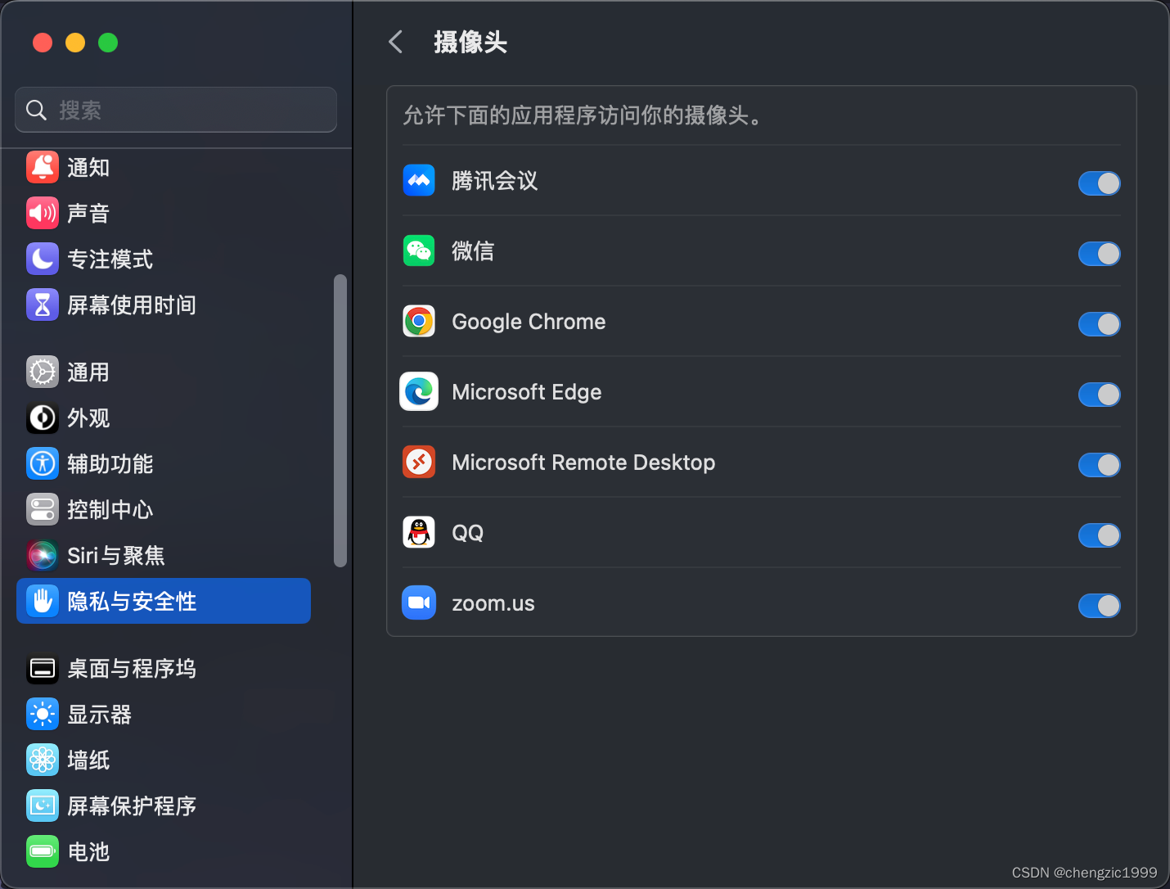Select 屏幕使用时间 in the sidebar
The image size is (1170, 889).
(x=132, y=305)
